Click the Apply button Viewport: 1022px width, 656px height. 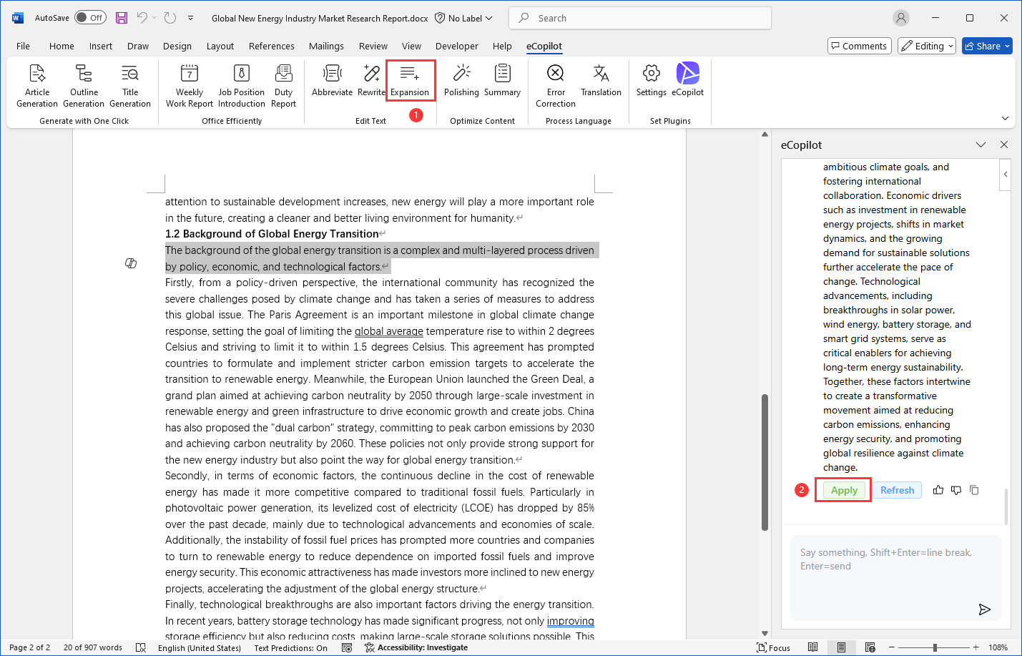coord(844,490)
